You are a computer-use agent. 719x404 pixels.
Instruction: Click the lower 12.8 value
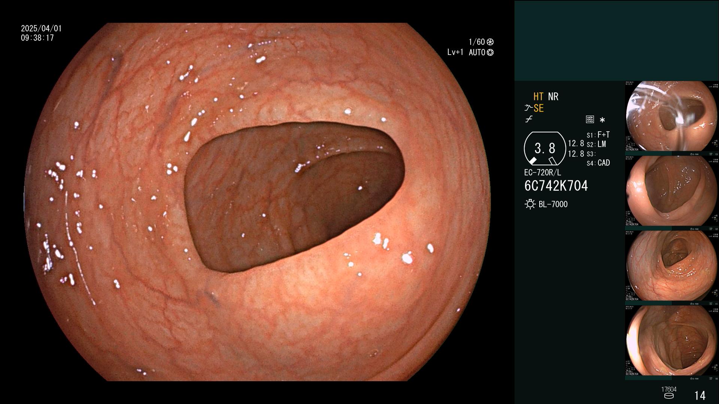576,154
